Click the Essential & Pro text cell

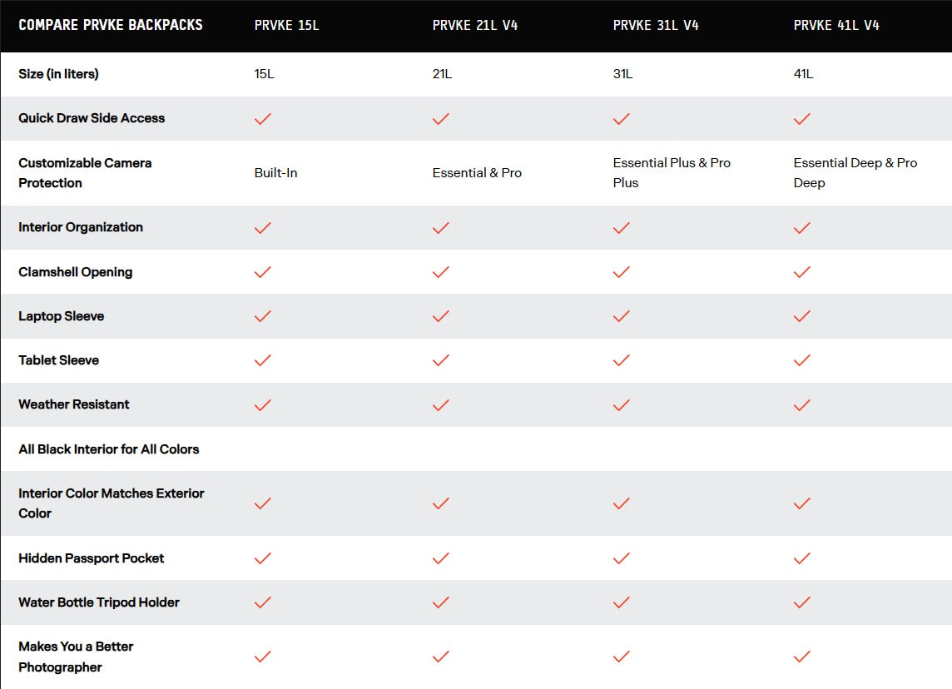477,173
